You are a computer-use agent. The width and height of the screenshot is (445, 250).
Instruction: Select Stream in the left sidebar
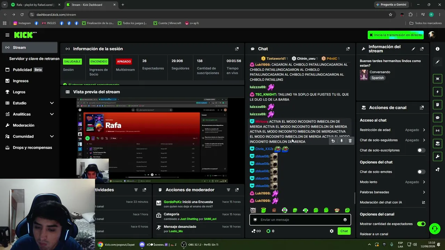[29, 48]
